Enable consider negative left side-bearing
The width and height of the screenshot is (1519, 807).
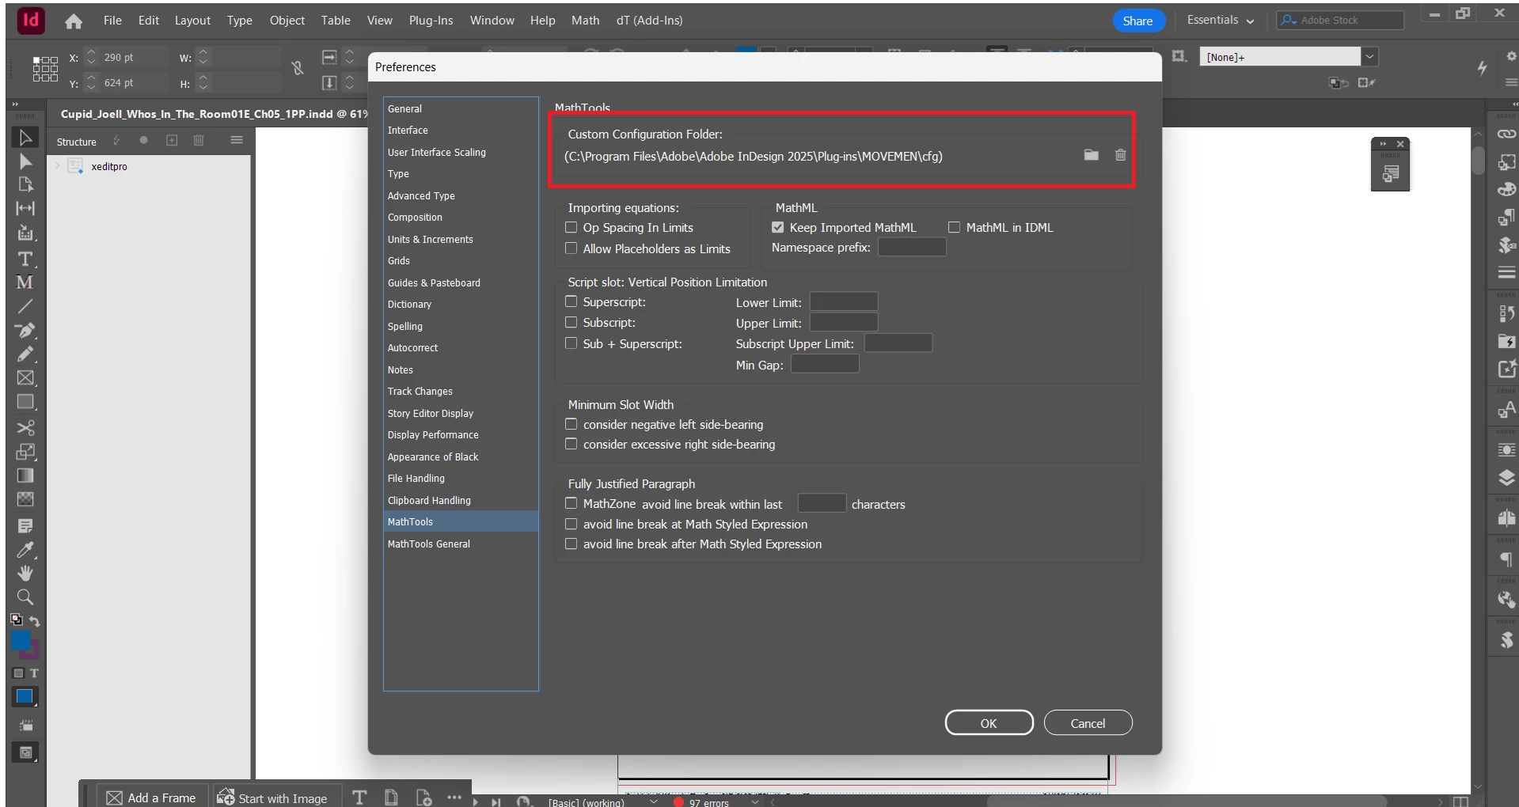(571, 424)
